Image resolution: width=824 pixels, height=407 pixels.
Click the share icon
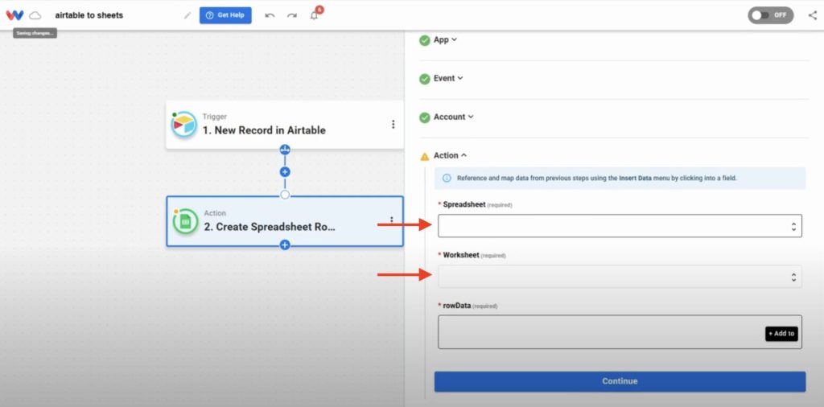[x=813, y=15]
